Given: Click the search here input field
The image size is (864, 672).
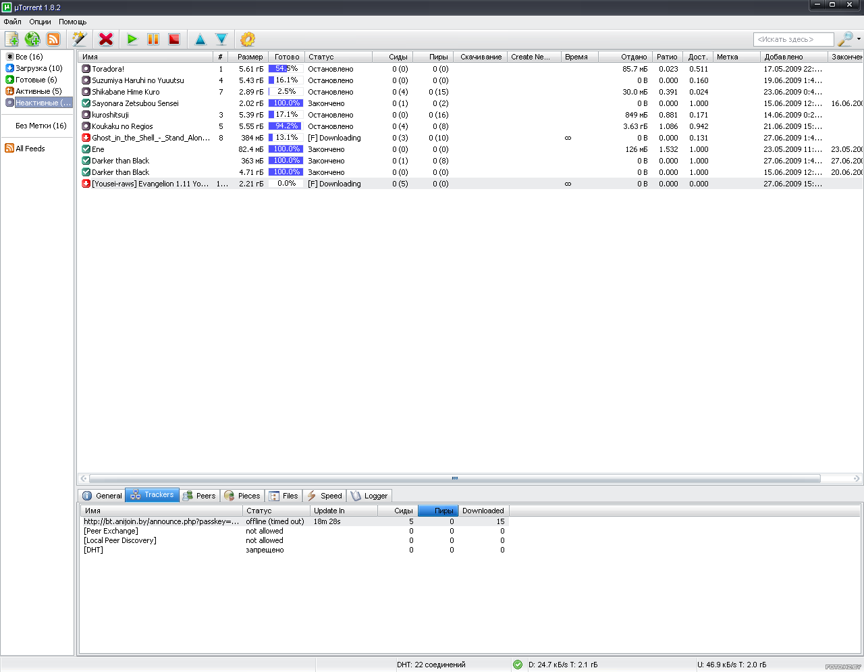Looking at the screenshot, I should pos(794,39).
